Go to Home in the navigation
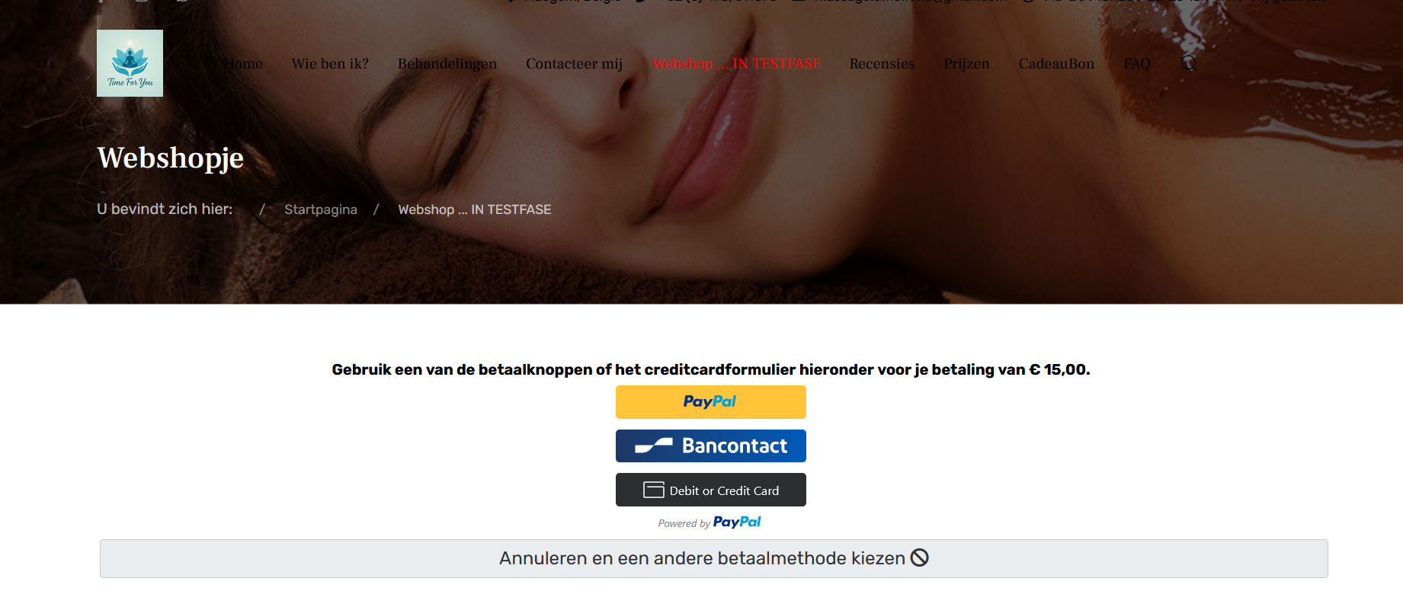The height and width of the screenshot is (591, 1403). point(243,63)
